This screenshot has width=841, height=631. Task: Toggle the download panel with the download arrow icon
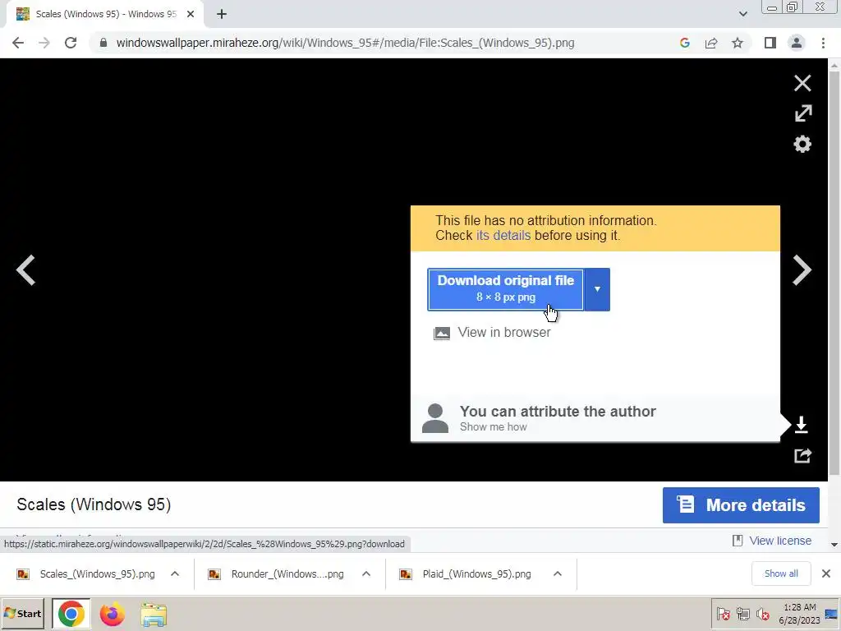coord(802,425)
